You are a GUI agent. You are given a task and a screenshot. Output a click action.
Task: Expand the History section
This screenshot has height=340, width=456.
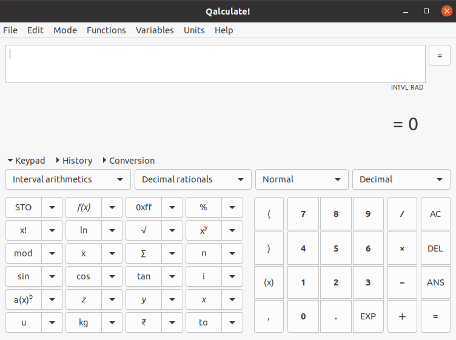[74, 161]
